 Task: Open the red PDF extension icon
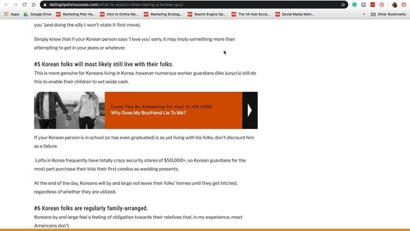click(x=373, y=4)
